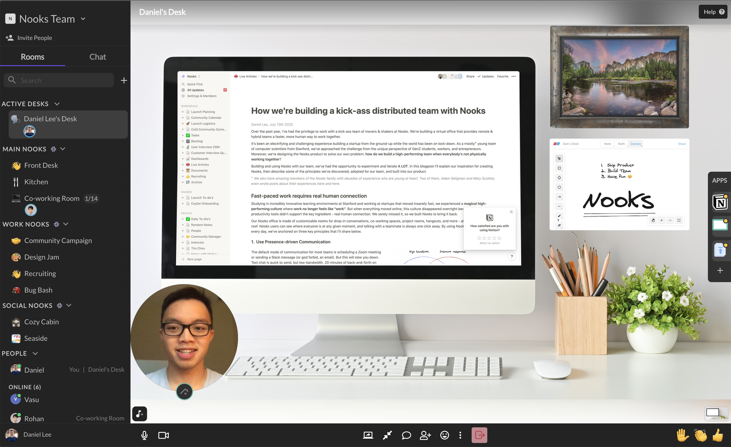Join the Front Desk room
This screenshot has height=447, width=731.
[41, 165]
